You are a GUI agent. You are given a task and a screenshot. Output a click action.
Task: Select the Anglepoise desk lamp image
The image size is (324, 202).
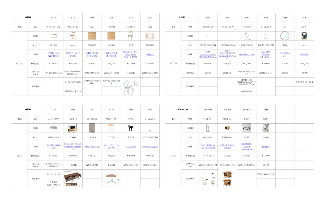pyautogui.click(x=246, y=36)
